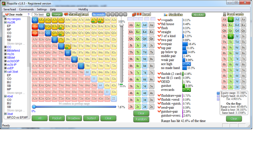271x152 pixels.
Task: Select weight button 4
Action: click(121, 14)
